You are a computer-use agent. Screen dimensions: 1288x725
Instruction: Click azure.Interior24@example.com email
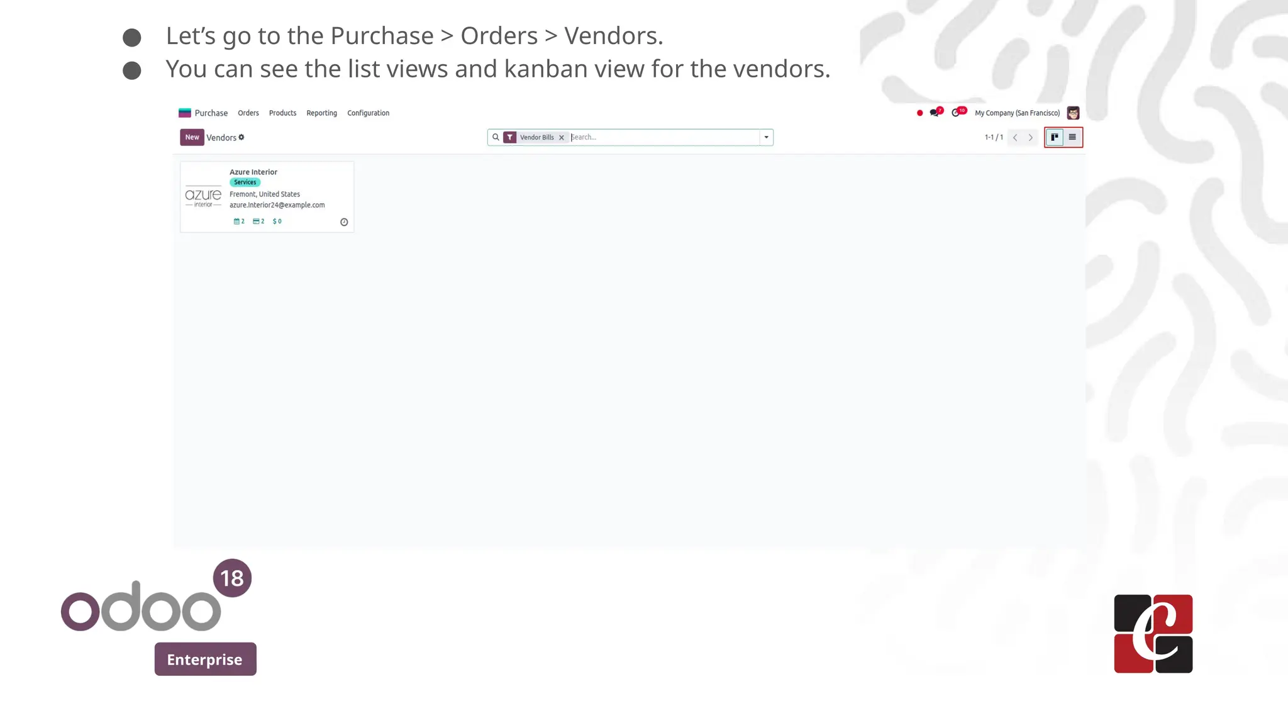pyautogui.click(x=277, y=205)
